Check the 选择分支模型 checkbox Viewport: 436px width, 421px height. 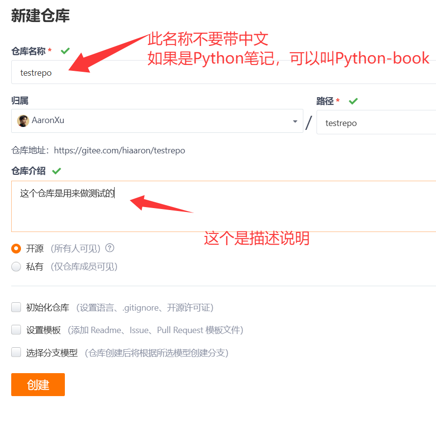click(x=16, y=352)
